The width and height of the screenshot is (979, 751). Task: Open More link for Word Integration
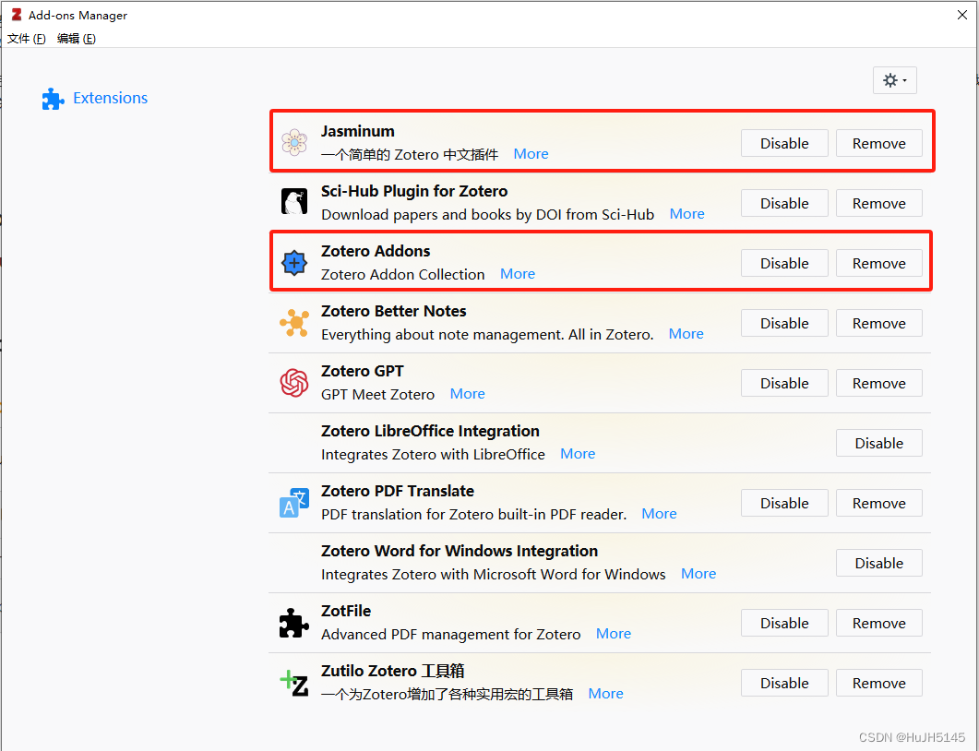click(x=698, y=573)
